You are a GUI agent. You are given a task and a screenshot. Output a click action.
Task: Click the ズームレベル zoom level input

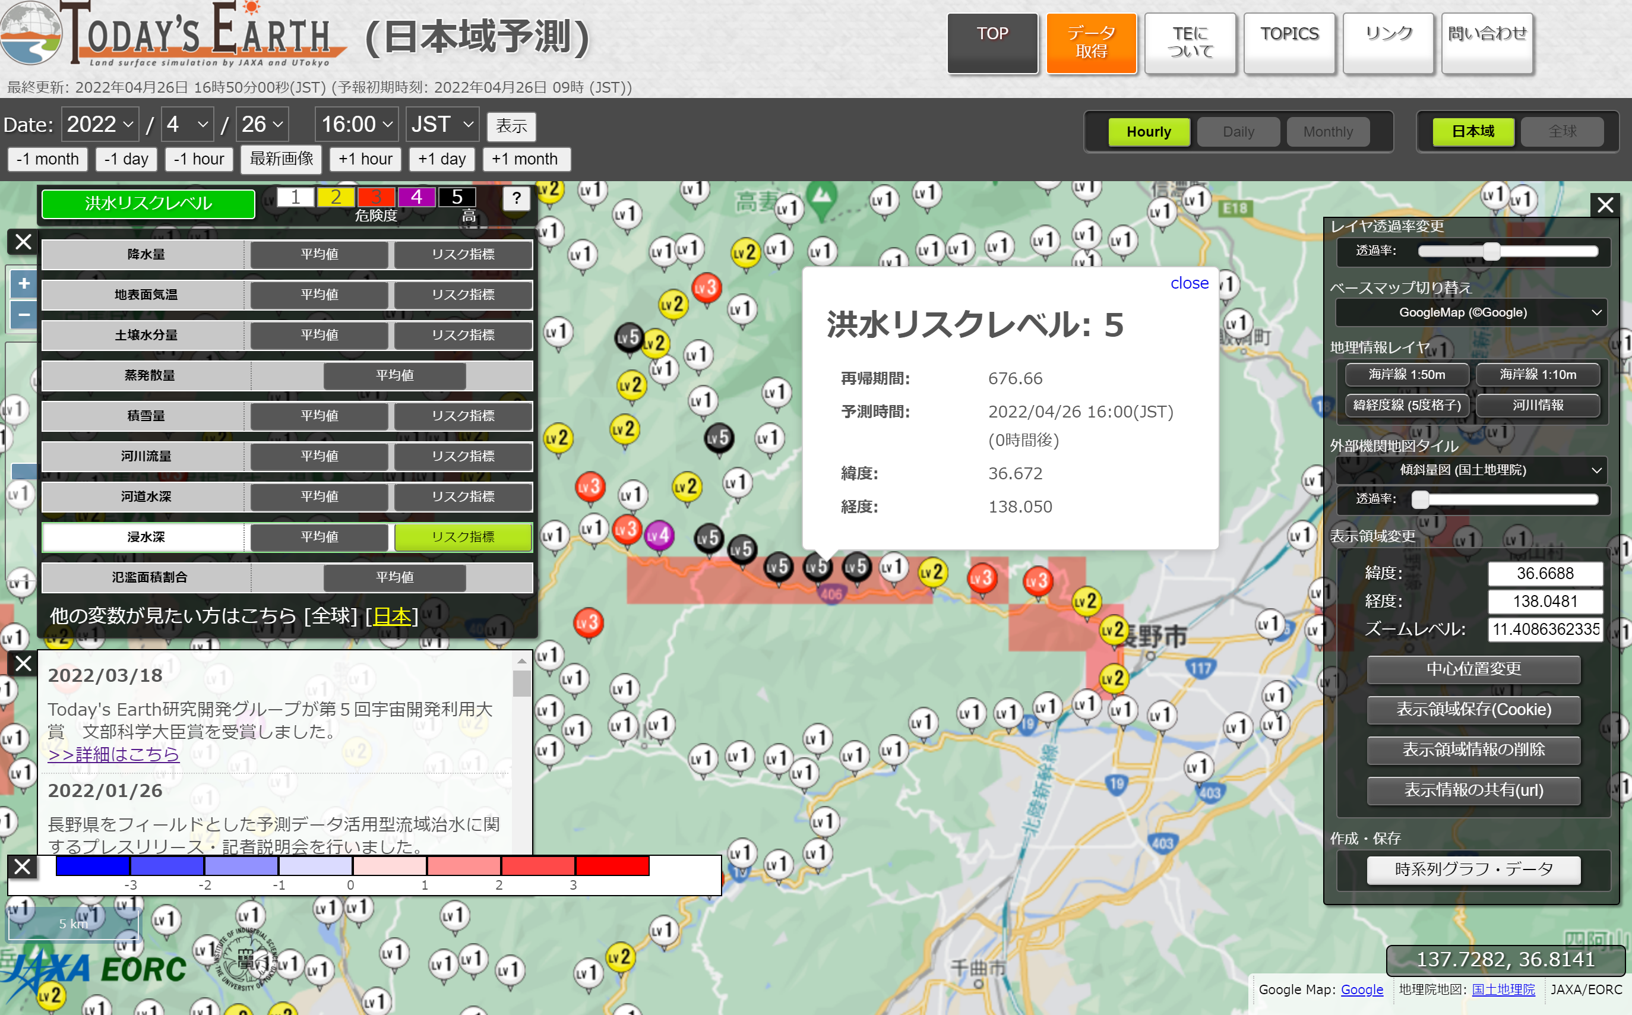point(1545,629)
